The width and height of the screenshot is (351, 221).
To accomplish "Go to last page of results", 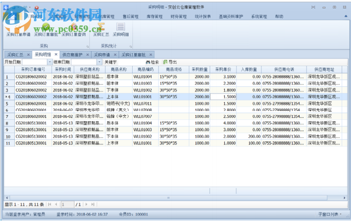I will [93, 204].
